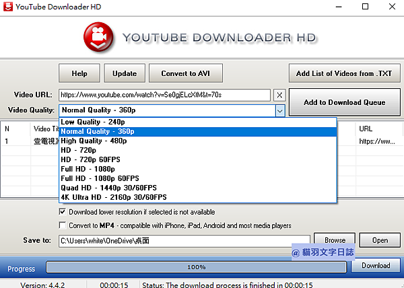Image resolution: width=404 pixels, height=288 pixels.
Task: Select Low Quality - 240p option
Action: [197, 122]
